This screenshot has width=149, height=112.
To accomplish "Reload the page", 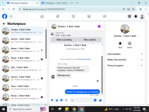I will 14,9.
